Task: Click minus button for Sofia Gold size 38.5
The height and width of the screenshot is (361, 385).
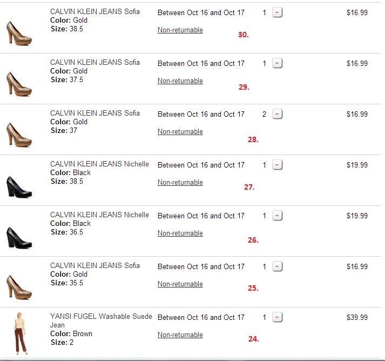Action: coord(277,12)
